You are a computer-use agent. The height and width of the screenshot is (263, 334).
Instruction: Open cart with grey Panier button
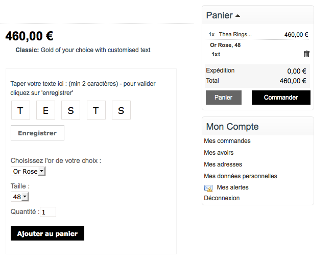(x=224, y=98)
